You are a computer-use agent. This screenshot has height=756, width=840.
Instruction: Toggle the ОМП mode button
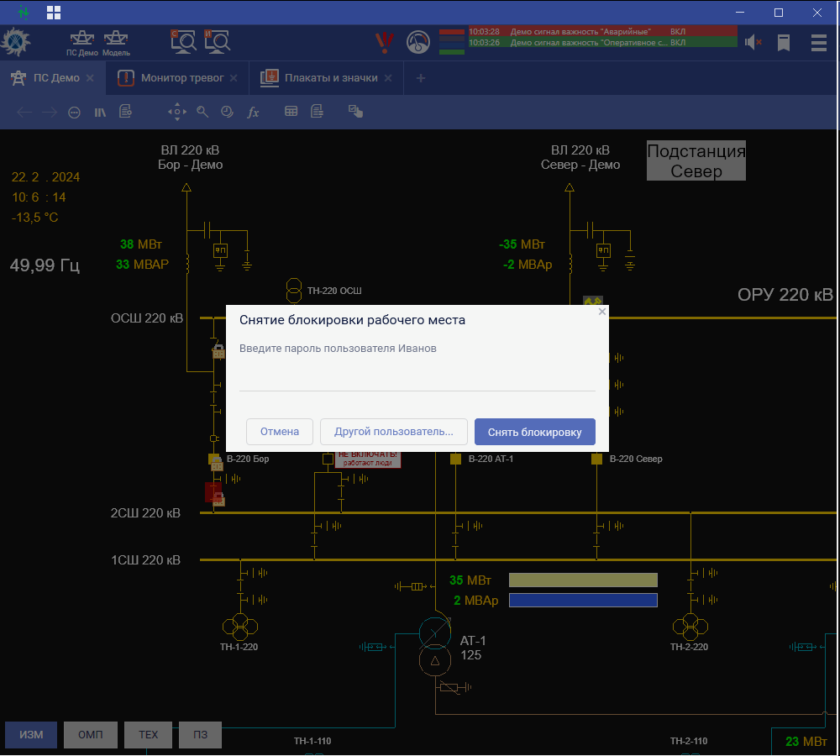click(x=90, y=735)
